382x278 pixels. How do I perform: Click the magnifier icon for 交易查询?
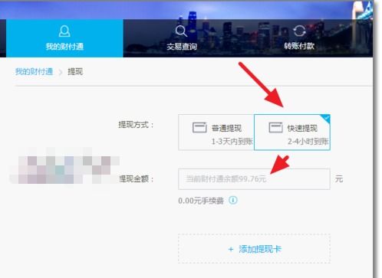coord(181,31)
